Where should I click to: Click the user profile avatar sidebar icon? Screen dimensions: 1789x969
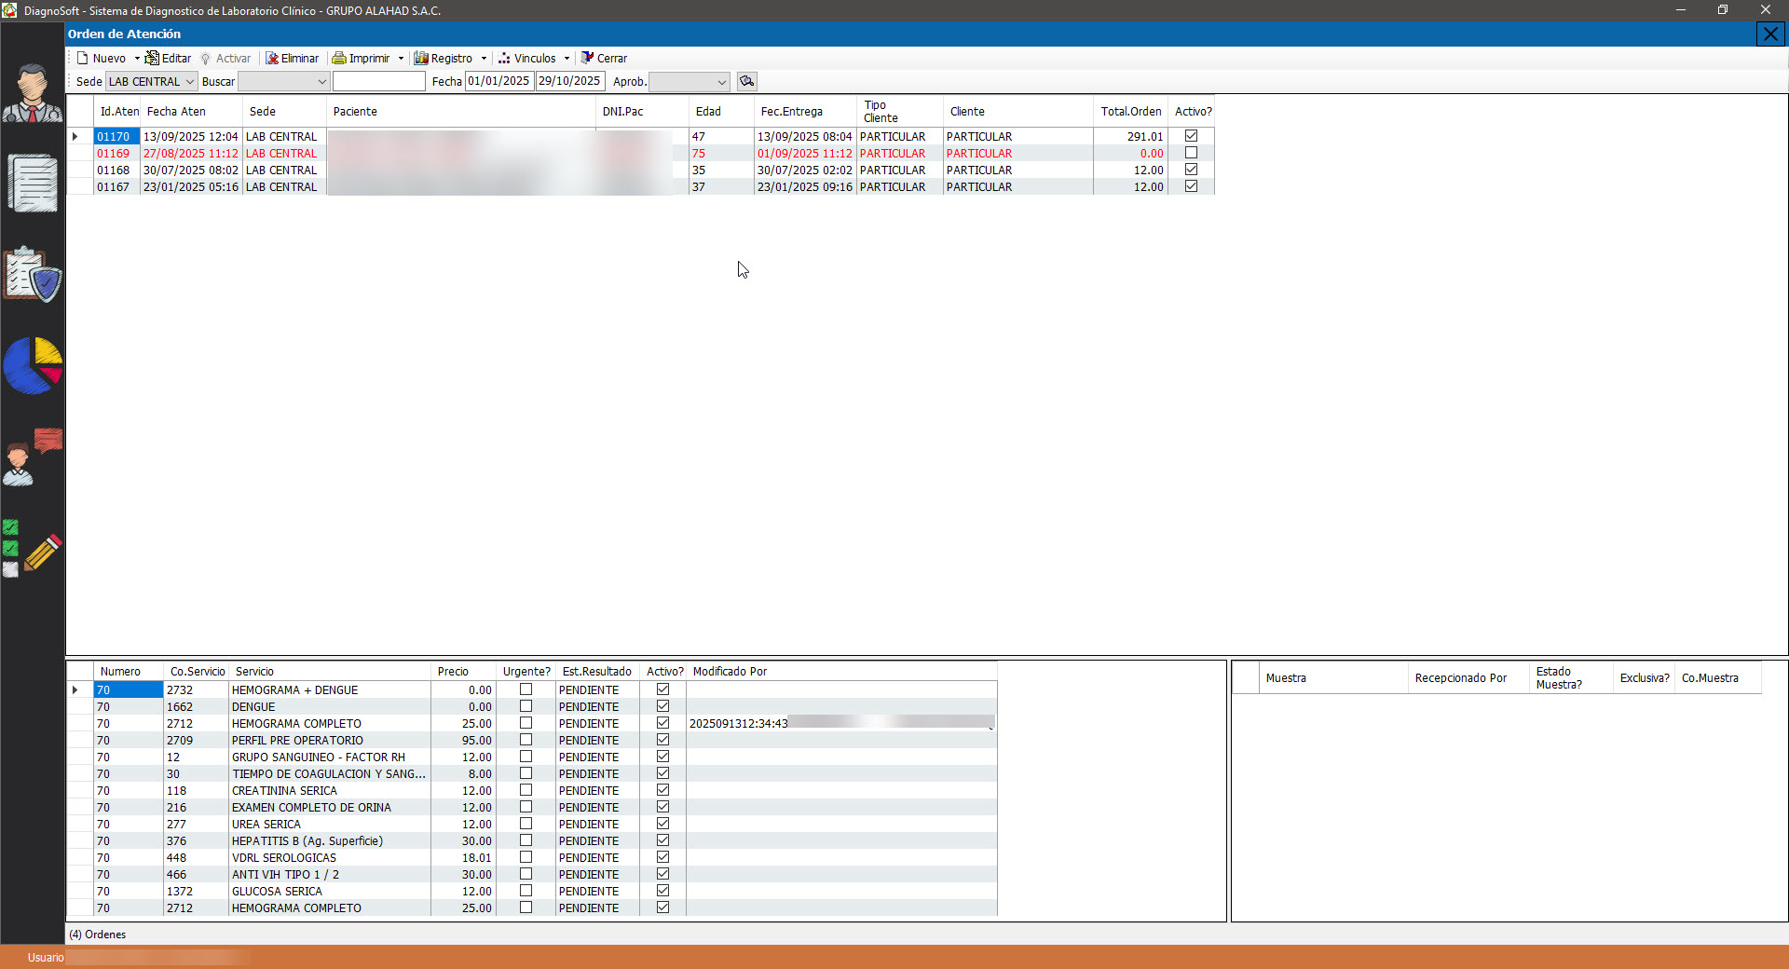click(33, 94)
